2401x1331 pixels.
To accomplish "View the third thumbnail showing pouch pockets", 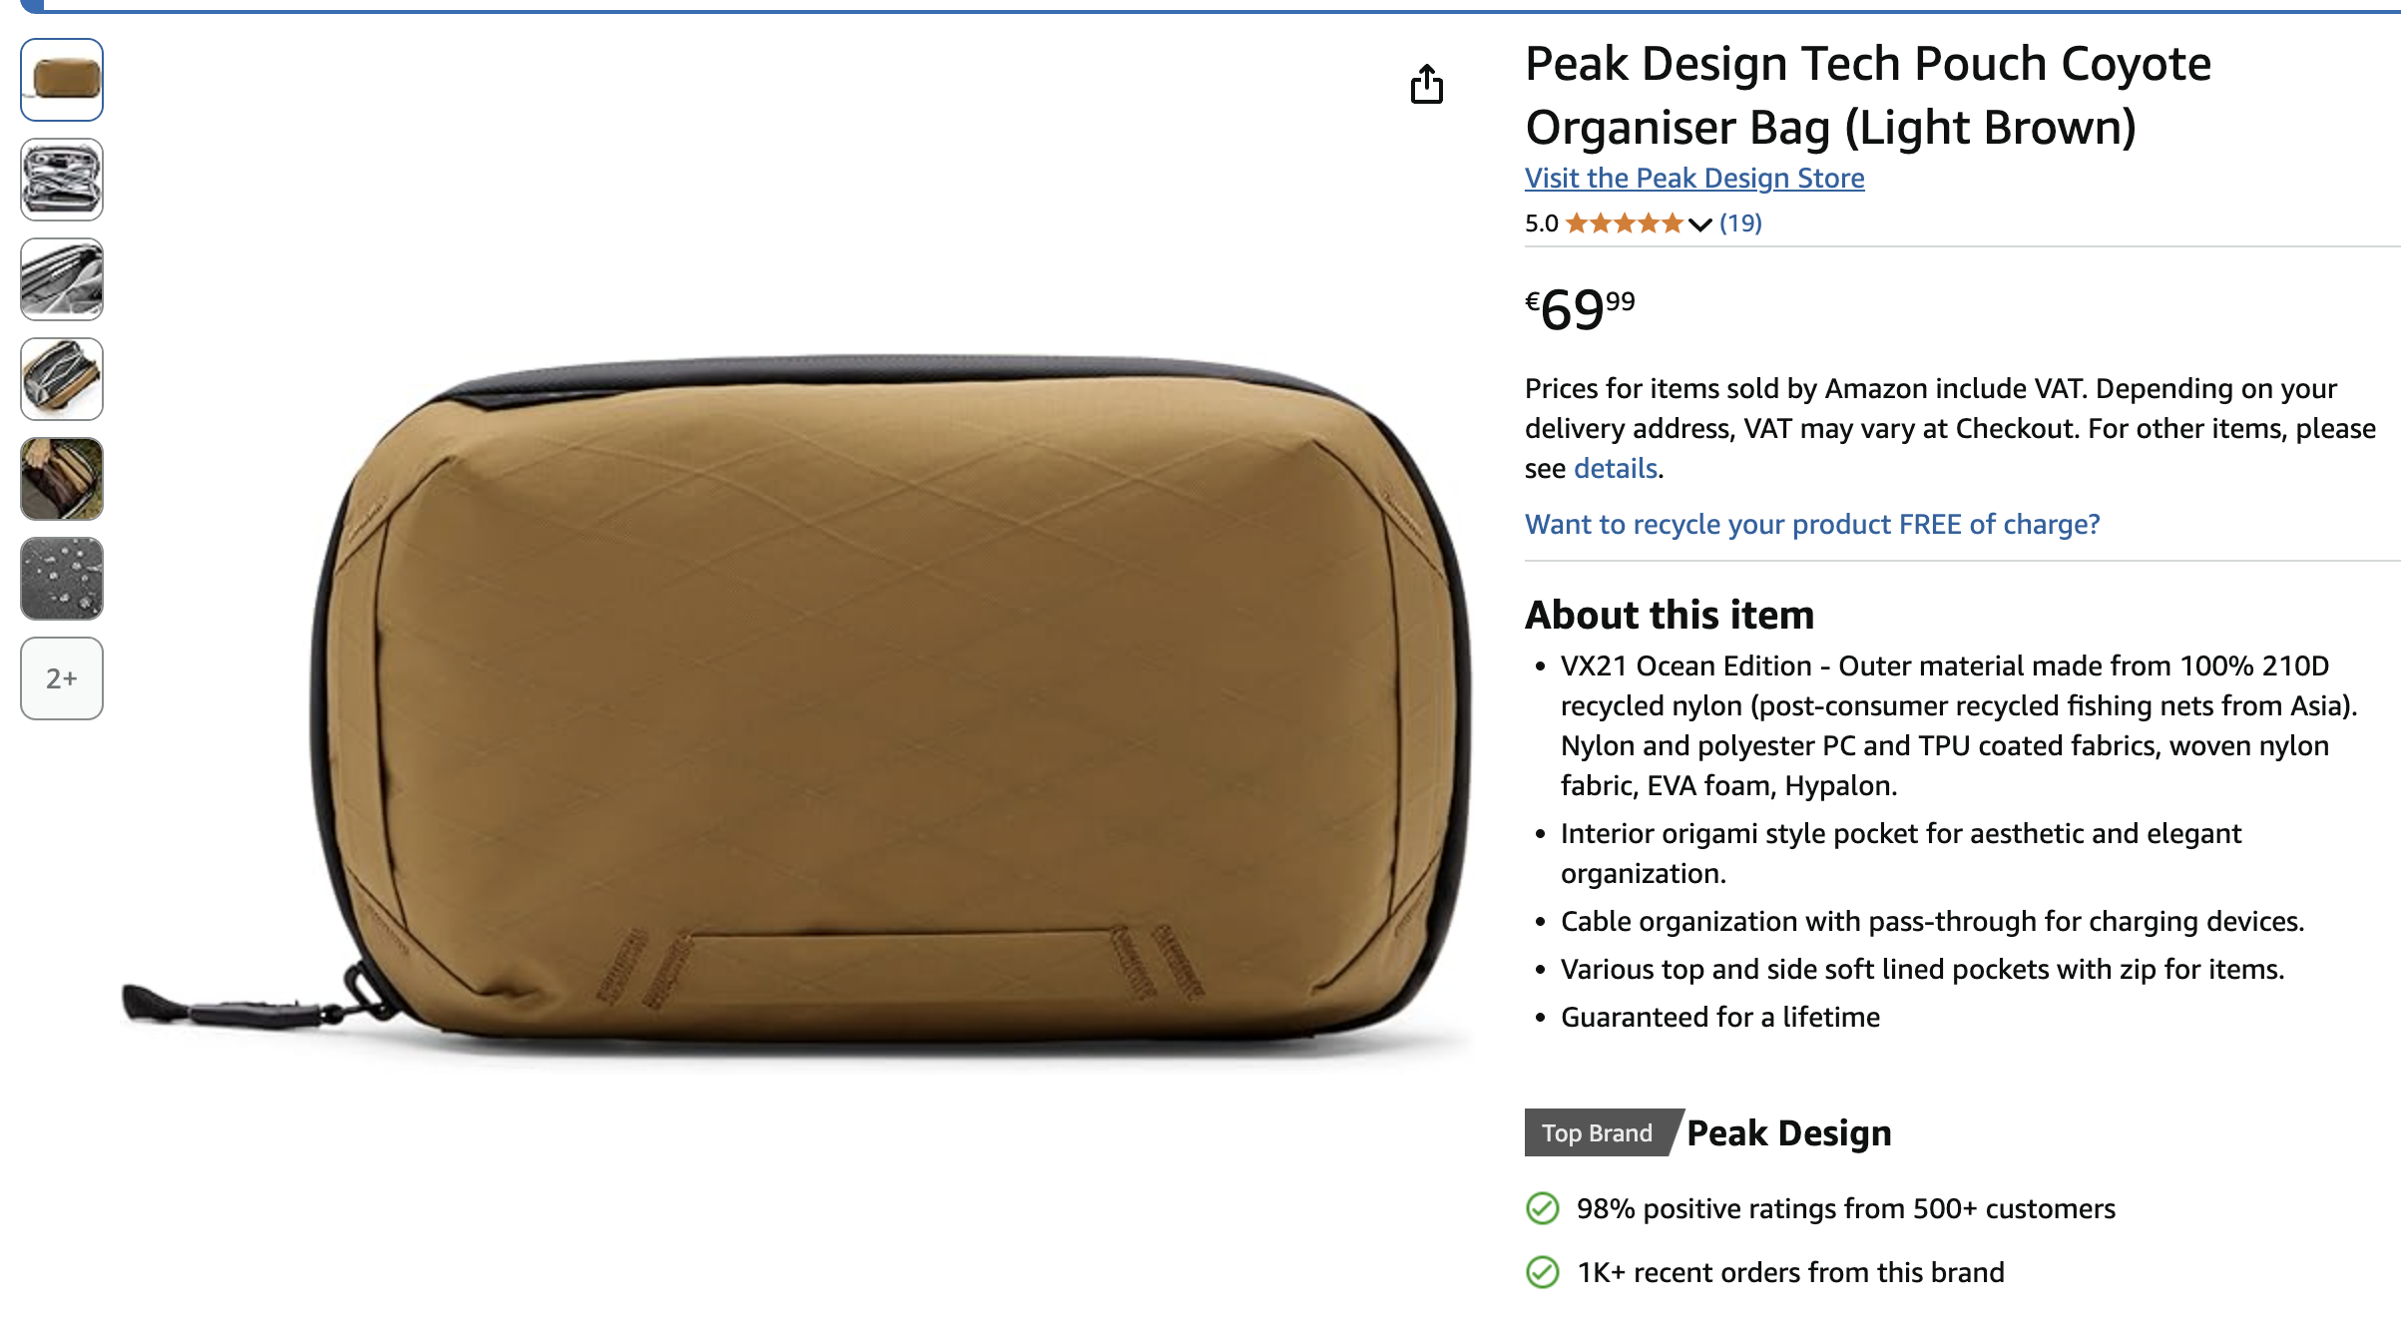I will [x=62, y=279].
